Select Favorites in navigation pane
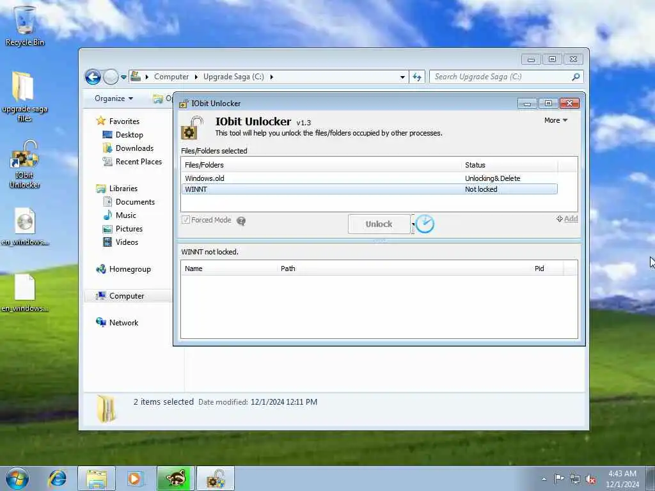Screen dimensions: 655x491 pos(124,121)
